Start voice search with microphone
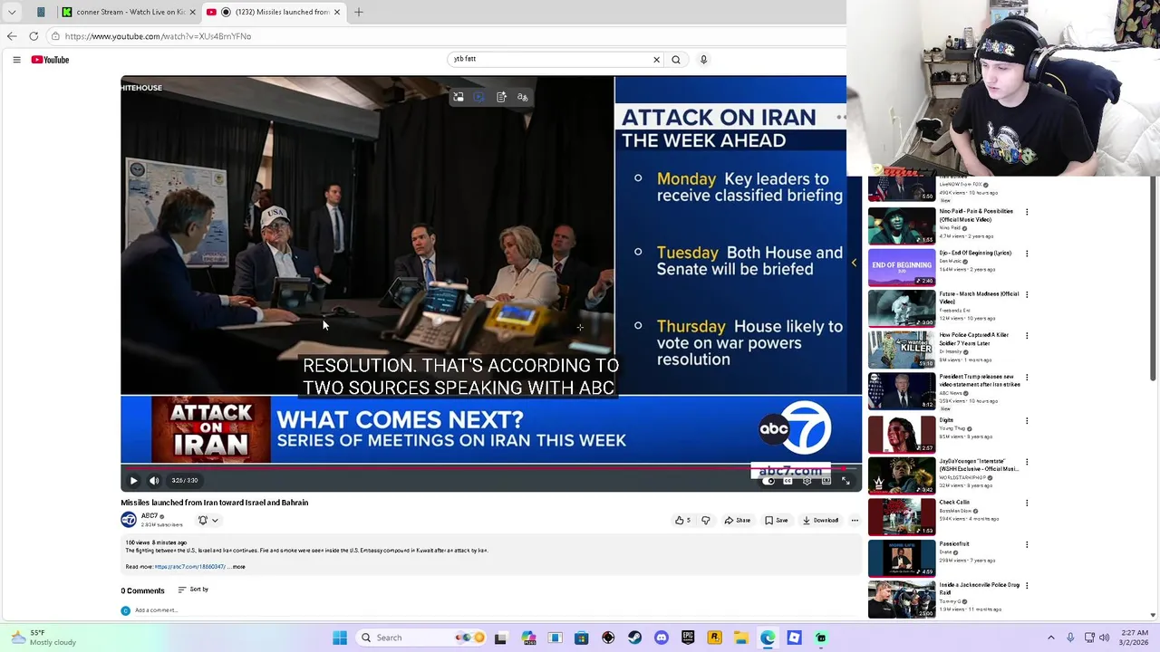Image resolution: width=1160 pixels, height=652 pixels. (703, 60)
